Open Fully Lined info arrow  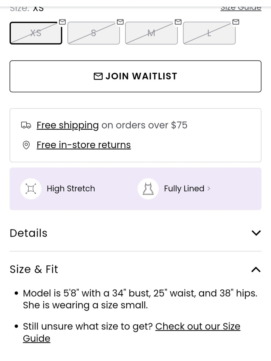(209, 188)
